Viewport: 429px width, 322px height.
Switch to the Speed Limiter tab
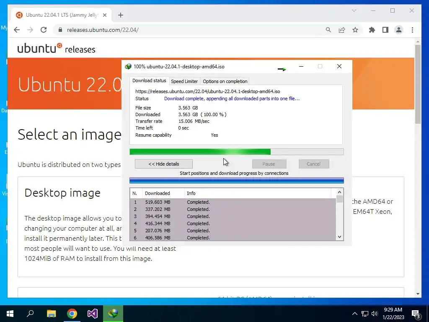click(x=184, y=81)
